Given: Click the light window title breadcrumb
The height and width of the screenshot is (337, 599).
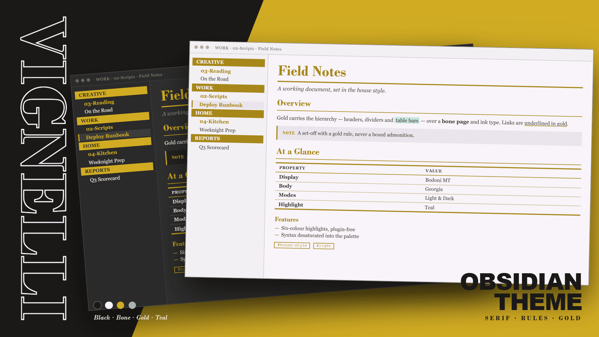Looking at the screenshot, I should (248, 48).
